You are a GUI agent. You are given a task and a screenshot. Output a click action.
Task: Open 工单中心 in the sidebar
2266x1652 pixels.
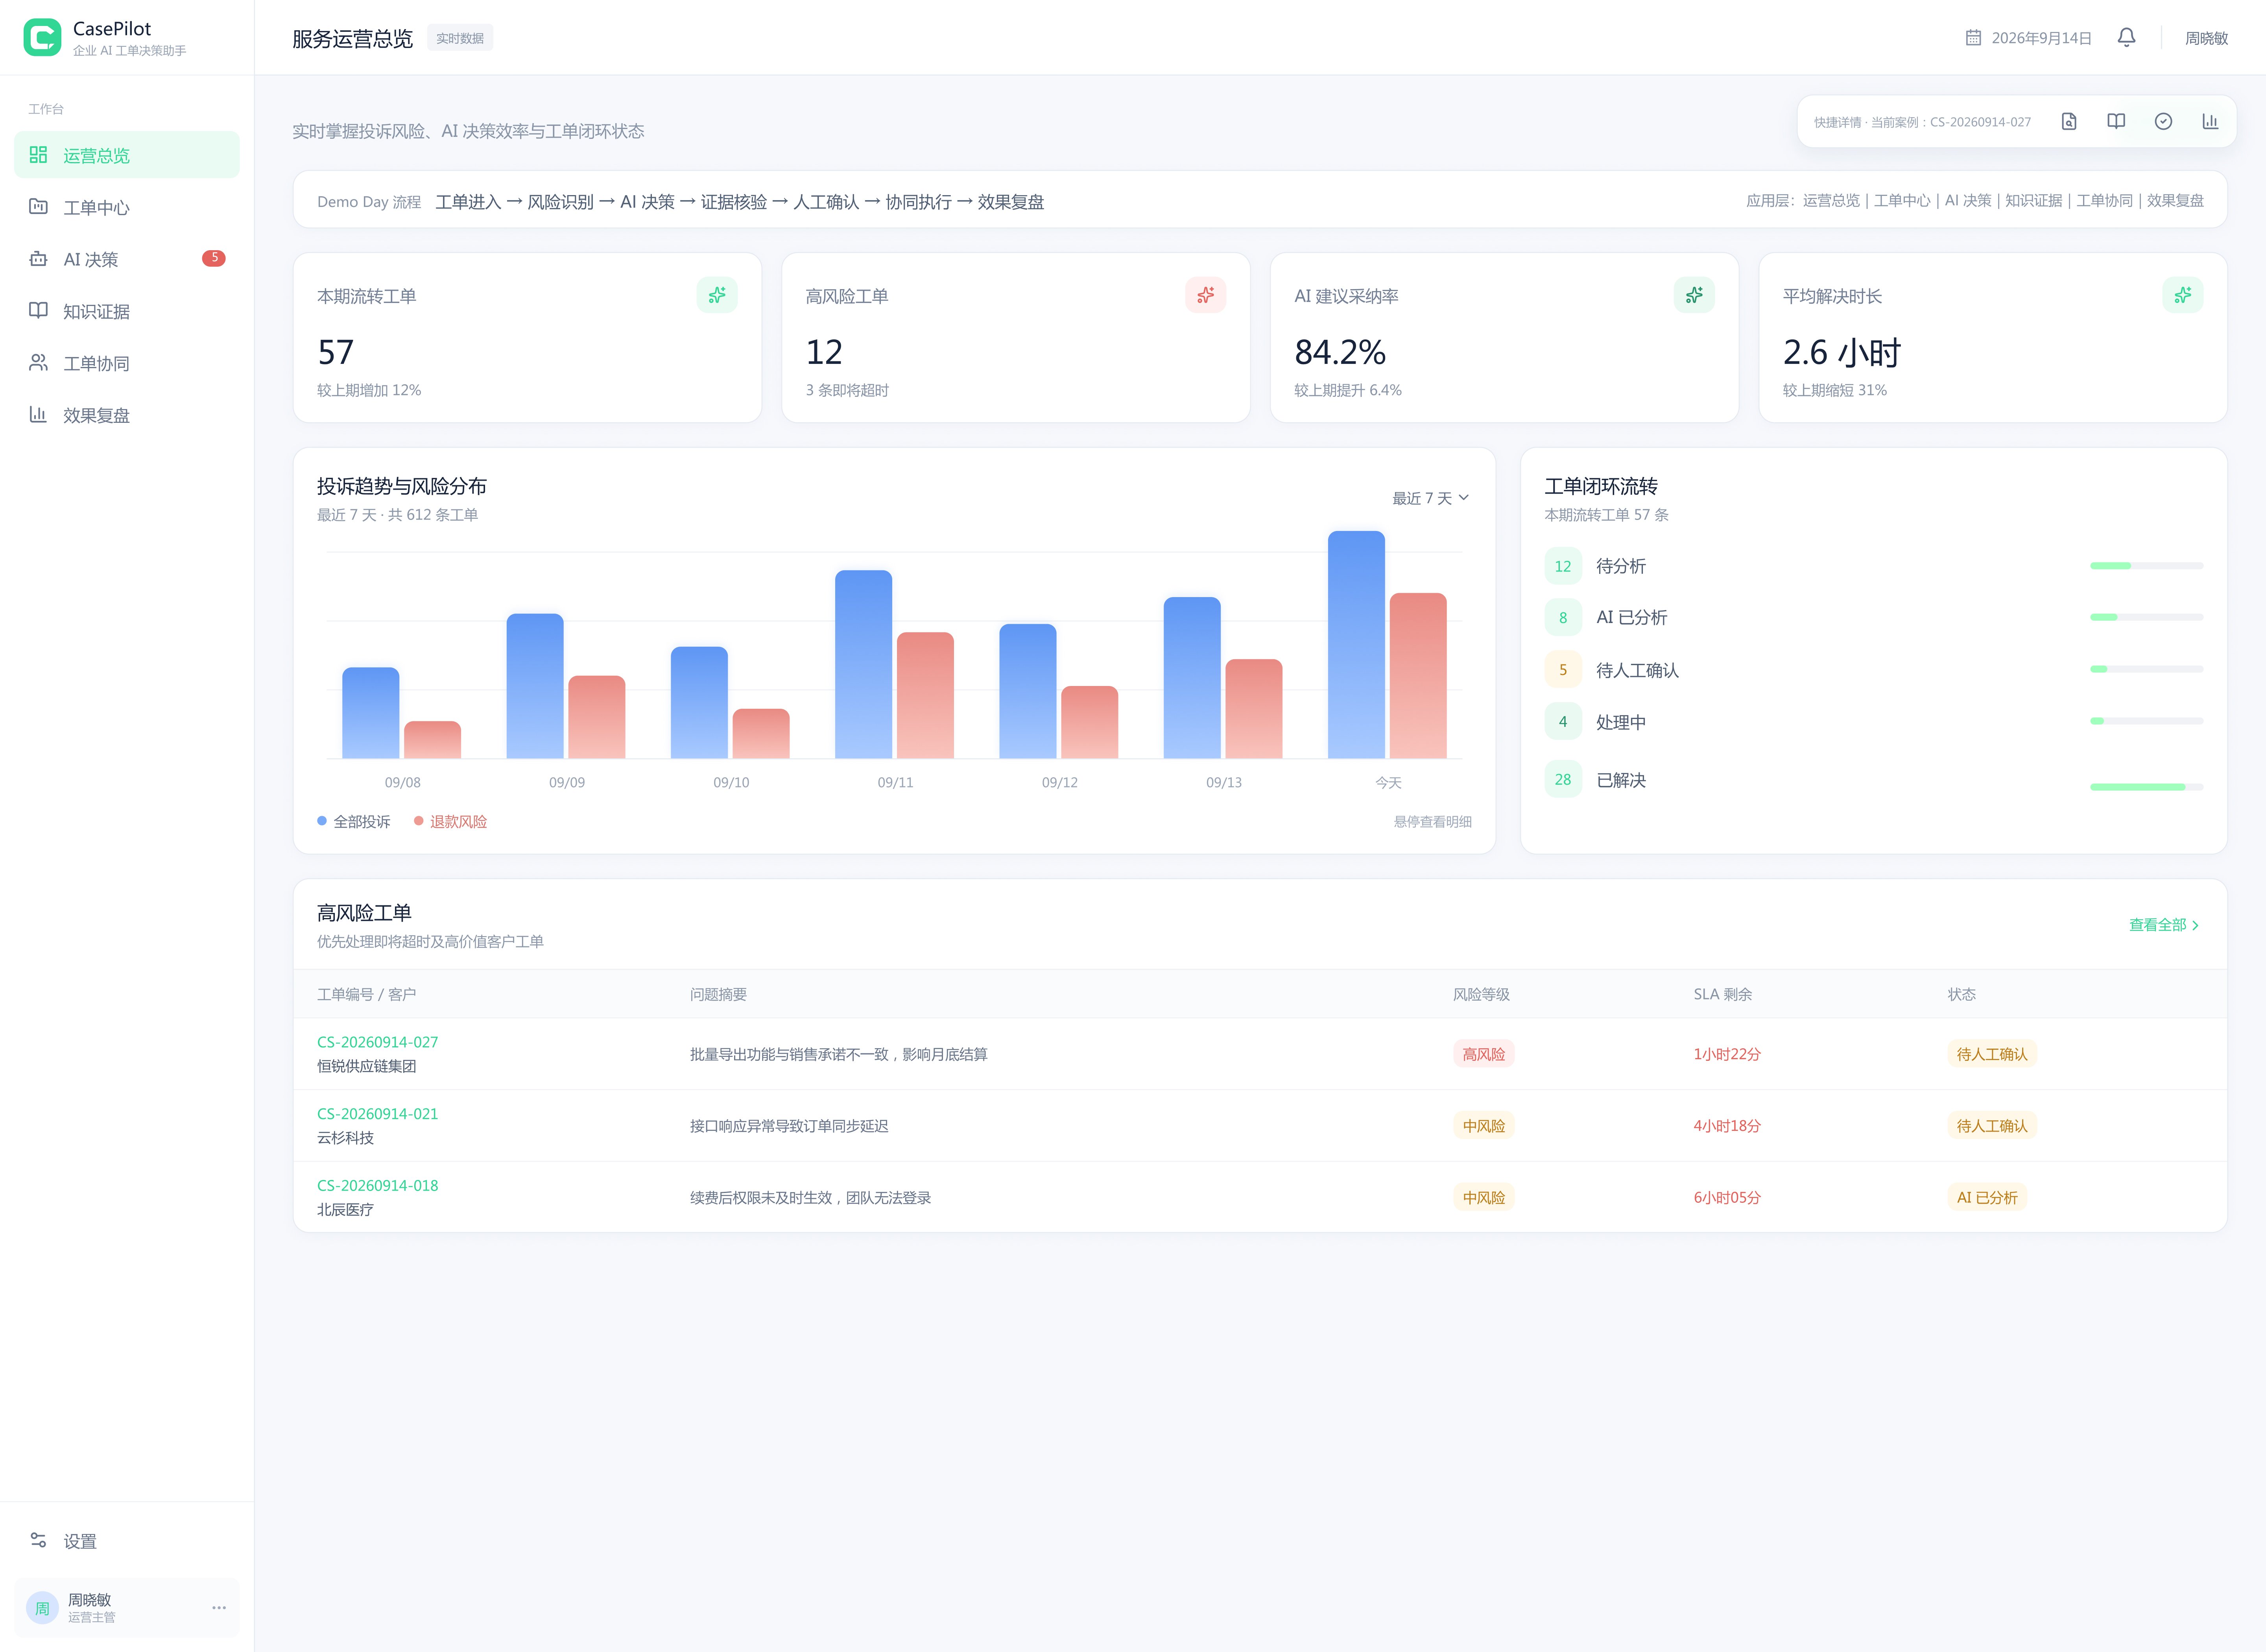(x=127, y=207)
